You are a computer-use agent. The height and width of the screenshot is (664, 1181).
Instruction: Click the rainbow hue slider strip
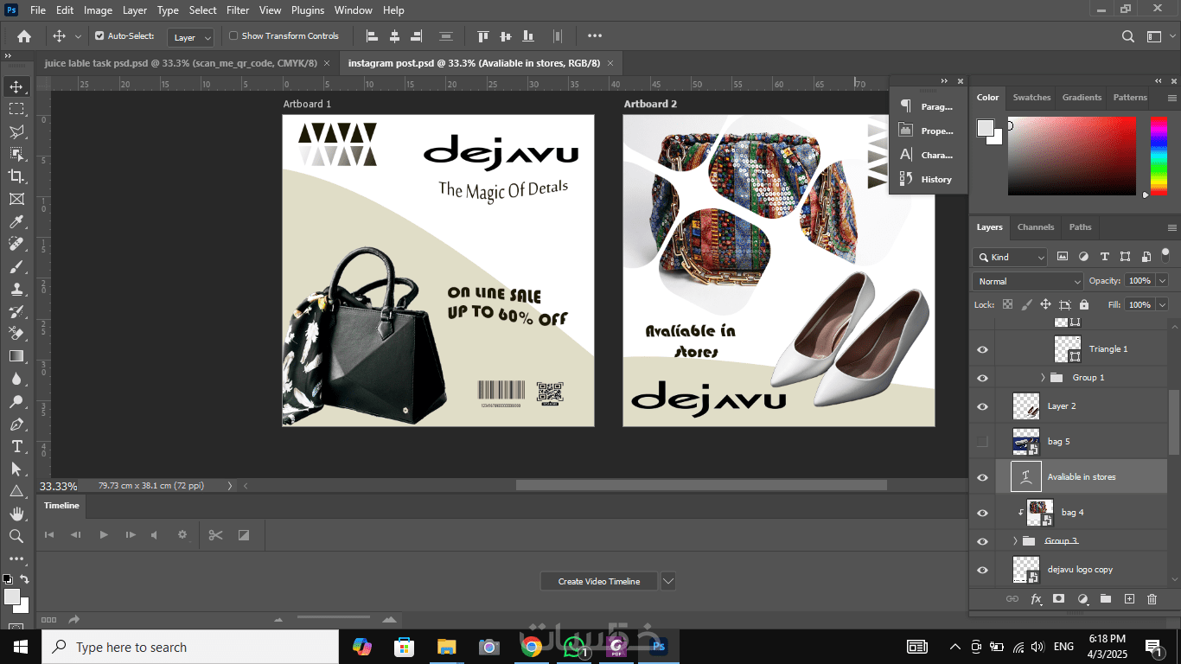click(1159, 156)
